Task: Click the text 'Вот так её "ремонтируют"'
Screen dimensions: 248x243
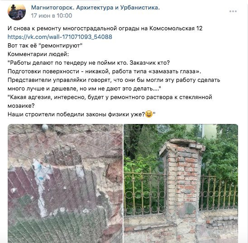Action: (x=45, y=46)
